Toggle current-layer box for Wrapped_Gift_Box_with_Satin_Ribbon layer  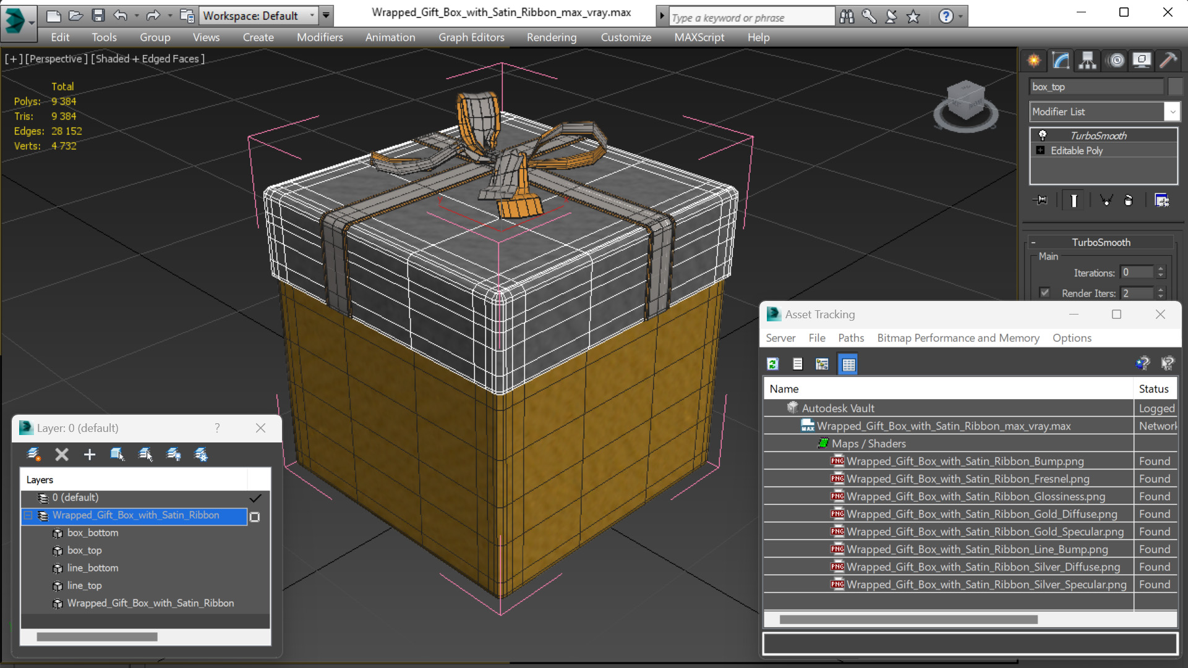coord(255,516)
